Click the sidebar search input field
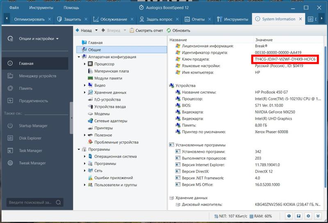Viewport: 328px width, 223px height. [x=30, y=202]
